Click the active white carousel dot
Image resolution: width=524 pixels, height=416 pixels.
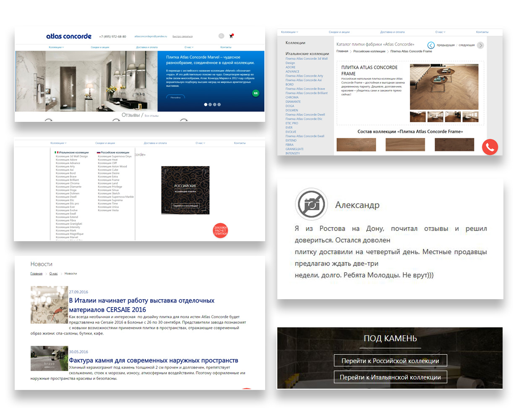(x=206, y=105)
